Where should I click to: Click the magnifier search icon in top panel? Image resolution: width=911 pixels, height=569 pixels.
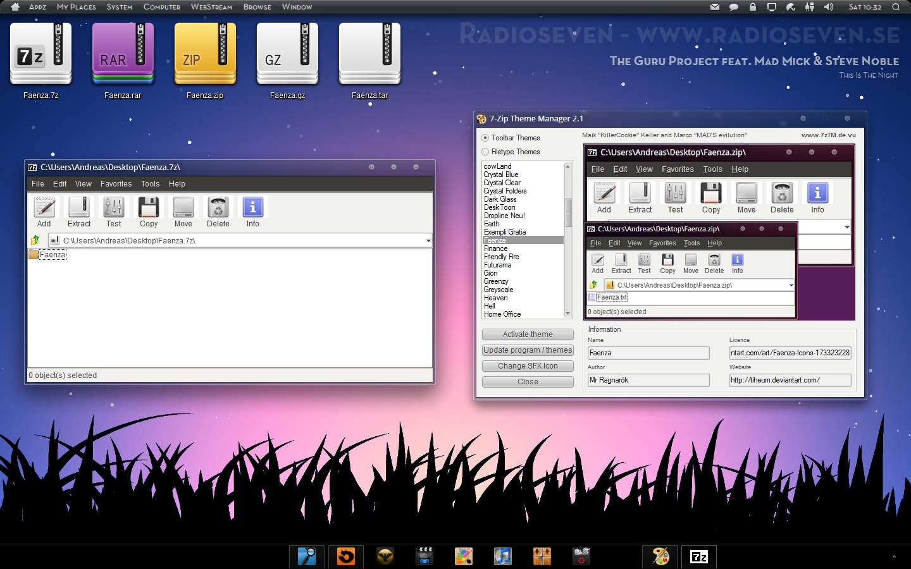tap(896, 7)
